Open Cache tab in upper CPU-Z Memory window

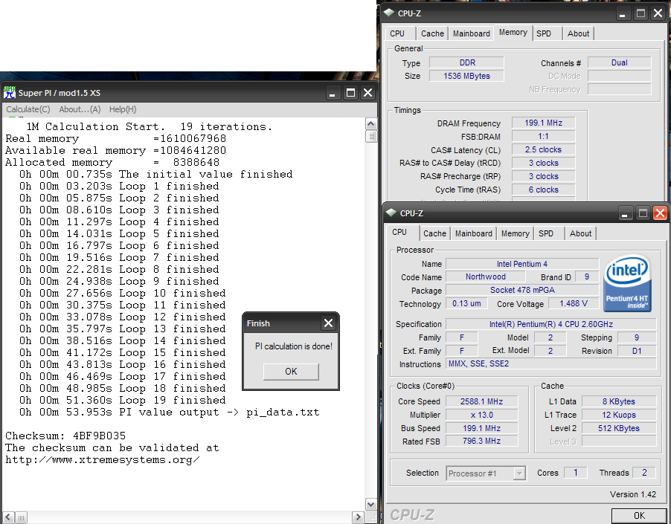432,33
